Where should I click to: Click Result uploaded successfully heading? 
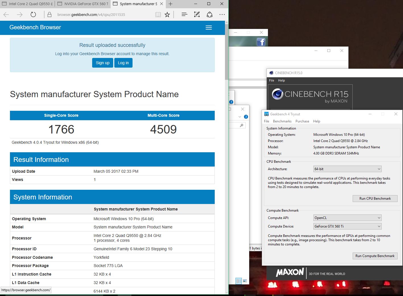tap(112, 45)
